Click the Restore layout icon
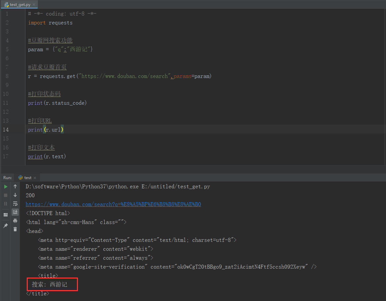The height and width of the screenshot is (301, 386). coord(6,215)
